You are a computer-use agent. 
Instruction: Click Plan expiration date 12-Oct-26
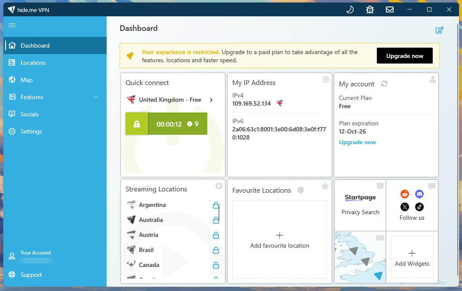pos(352,131)
